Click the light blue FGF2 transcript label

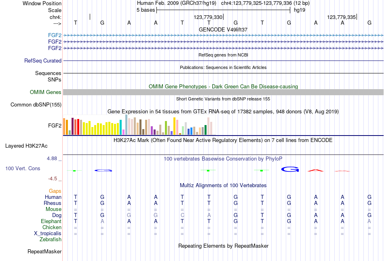tap(55, 35)
